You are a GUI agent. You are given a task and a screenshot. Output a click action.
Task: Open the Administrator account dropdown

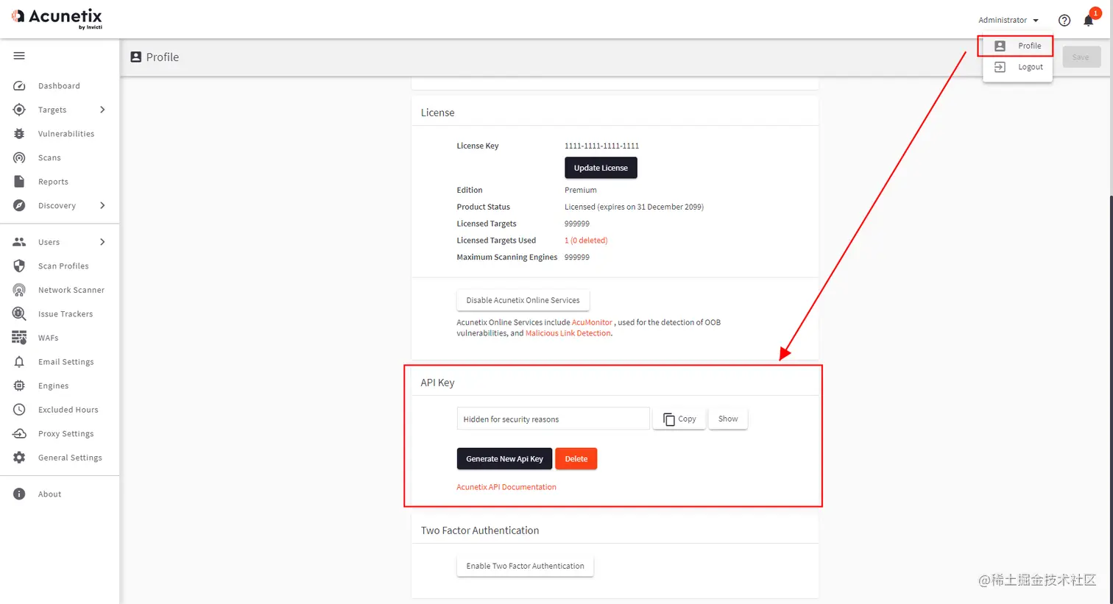[x=1008, y=21]
